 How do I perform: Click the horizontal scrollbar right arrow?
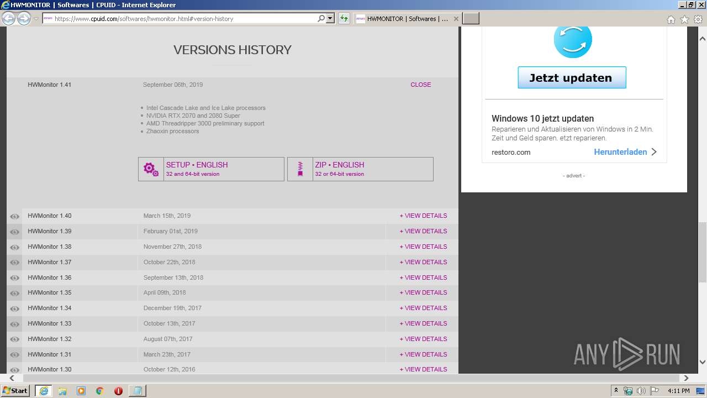pyautogui.click(x=686, y=378)
